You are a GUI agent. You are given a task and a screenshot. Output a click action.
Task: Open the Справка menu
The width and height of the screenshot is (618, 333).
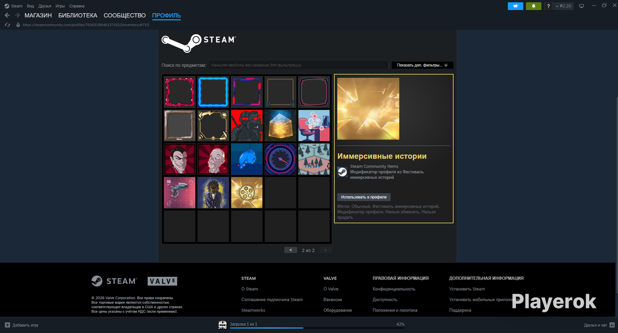coord(77,6)
